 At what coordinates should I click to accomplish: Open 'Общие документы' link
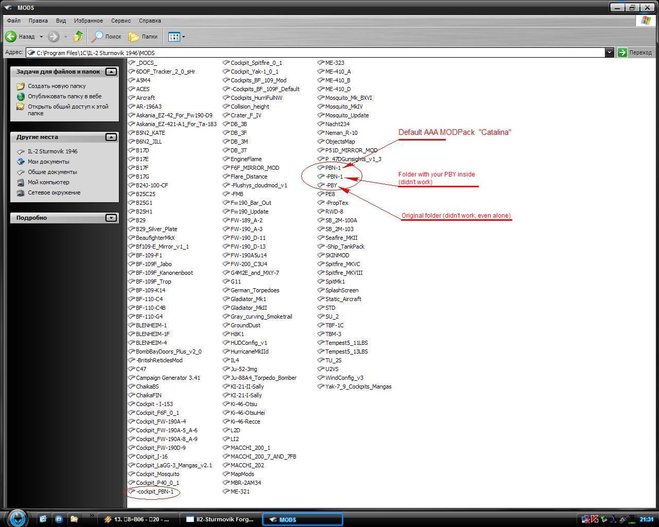52,172
